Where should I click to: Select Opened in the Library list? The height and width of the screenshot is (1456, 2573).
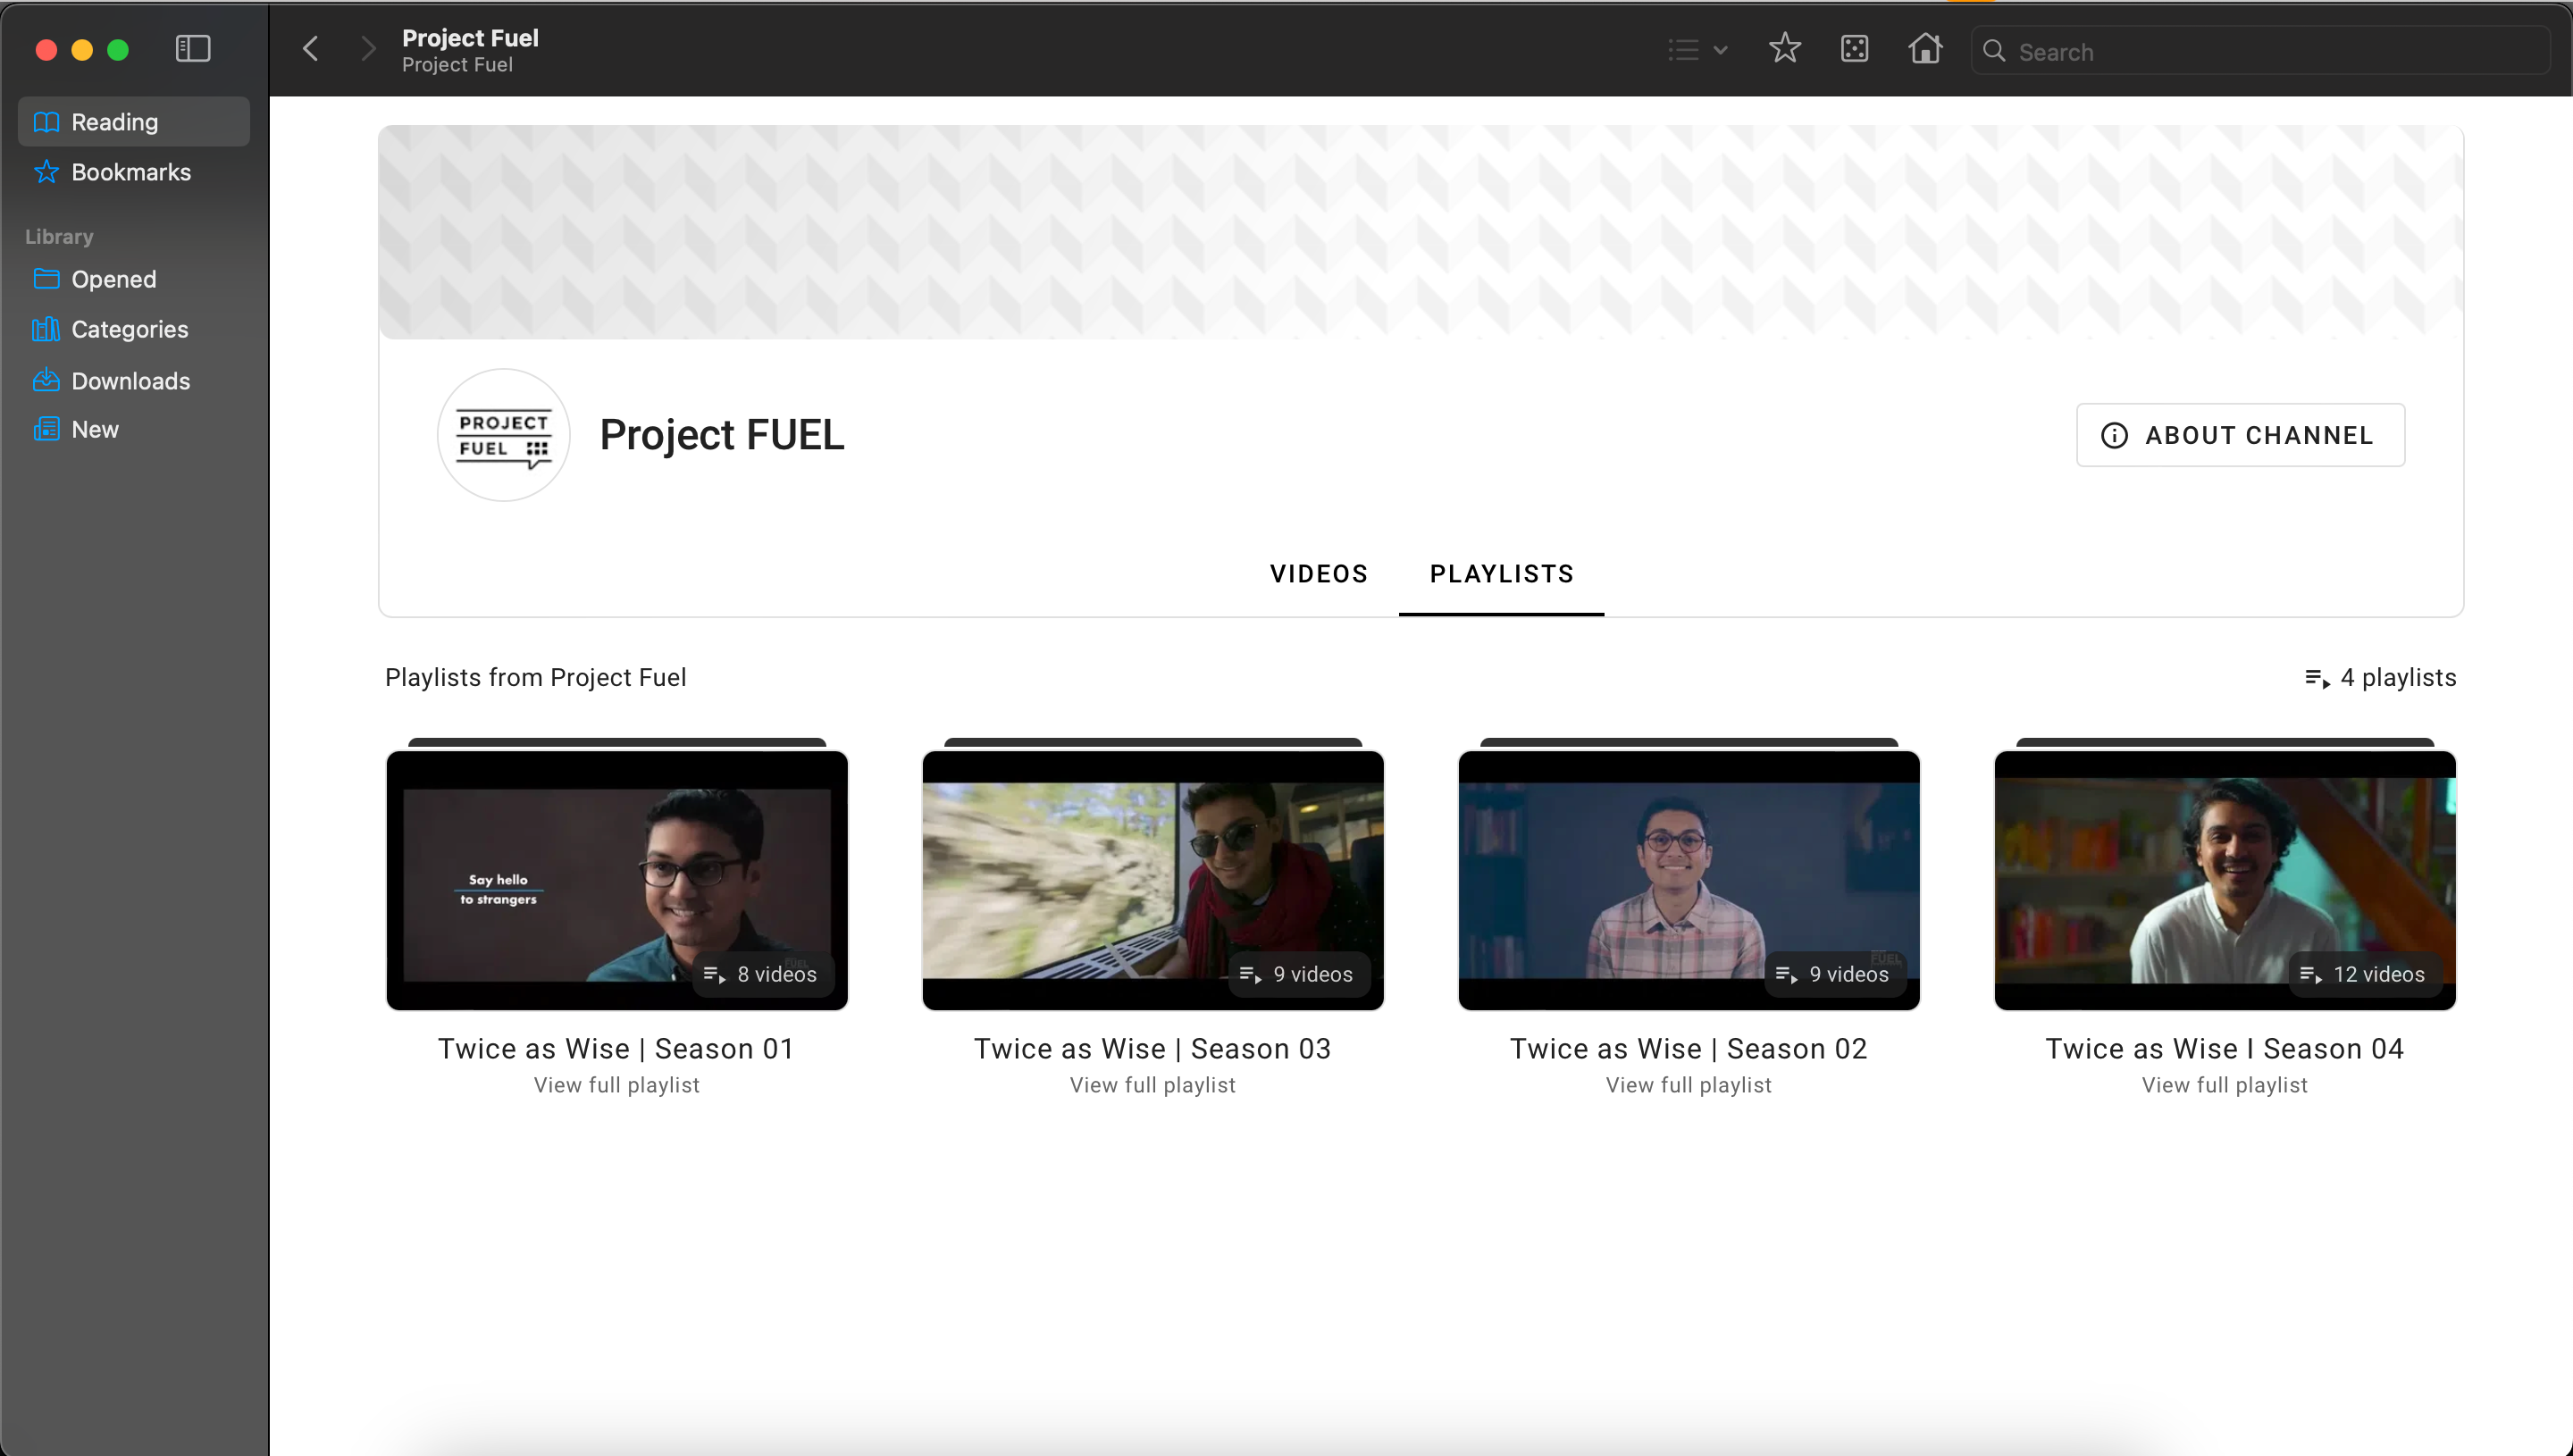tap(113, 279)
